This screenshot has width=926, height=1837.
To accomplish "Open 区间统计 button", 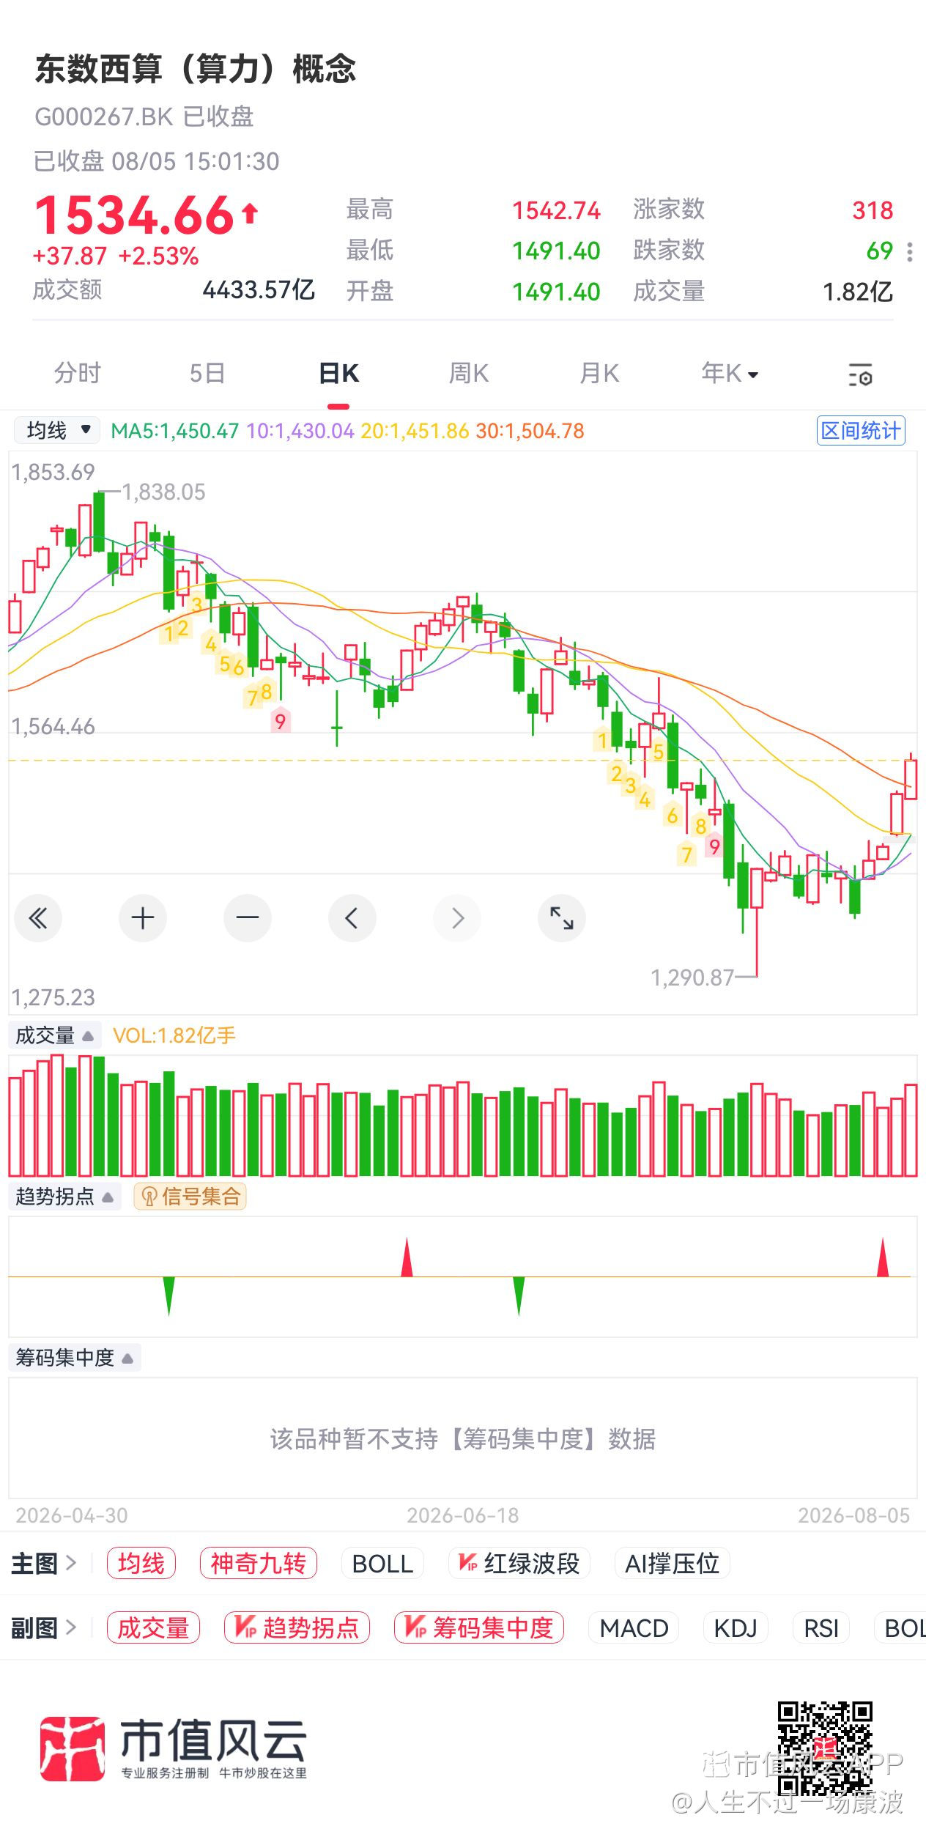I will pyautogui.click(x=861, y=430).
